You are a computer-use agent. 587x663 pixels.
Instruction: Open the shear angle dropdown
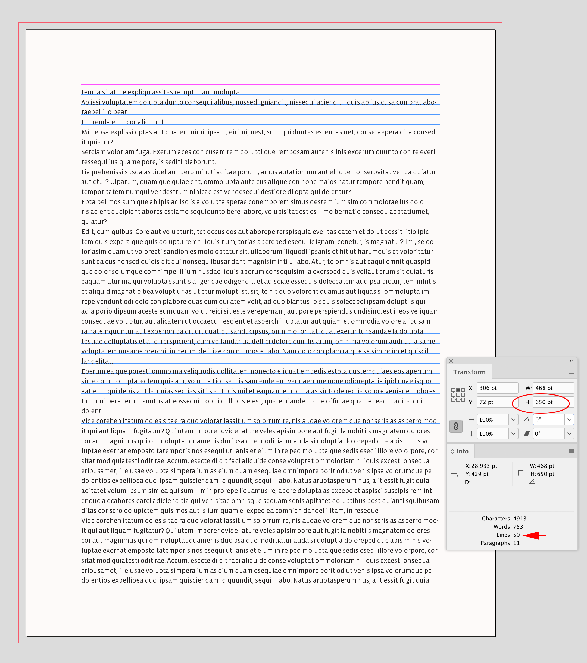[x=569, y=434]
